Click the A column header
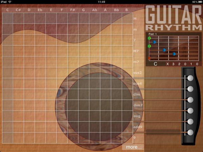Image resolution: width=203 pixels, height=152 pixels. click(x=105, y=10)
